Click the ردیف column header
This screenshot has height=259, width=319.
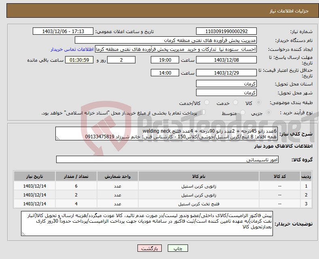pyautogui.click(x=306, y=176)
